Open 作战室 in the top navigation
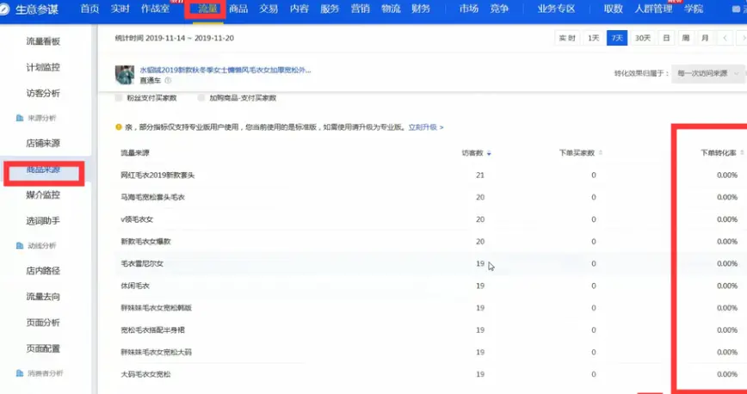Image resolution: width=747 pixels, height=394 pixels. click(155, 9)
